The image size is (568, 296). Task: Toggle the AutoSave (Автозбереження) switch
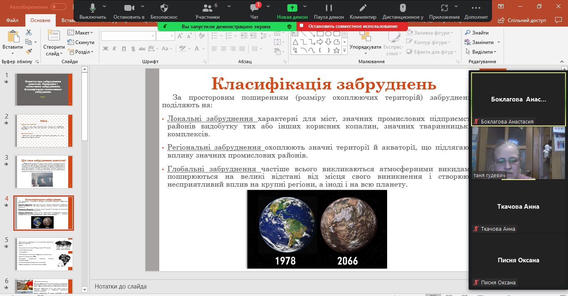(59, 7)
